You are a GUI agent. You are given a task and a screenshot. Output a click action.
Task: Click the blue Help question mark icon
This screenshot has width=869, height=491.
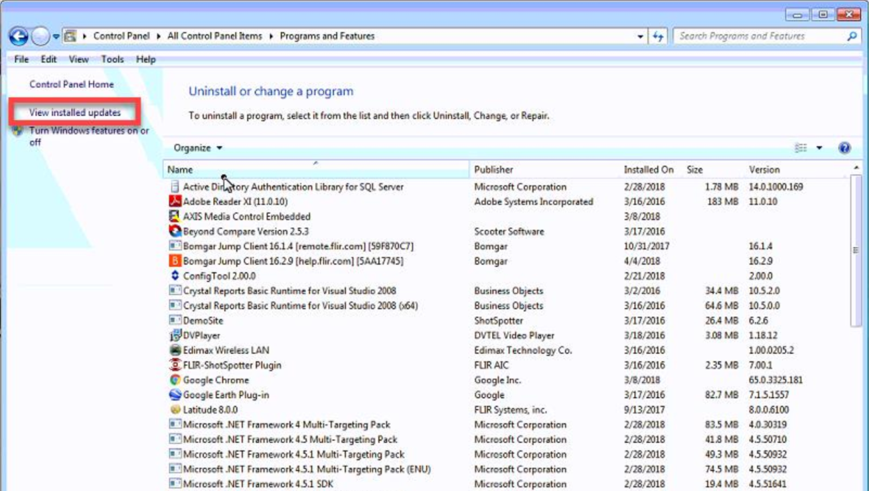click(x=844, y=148)
